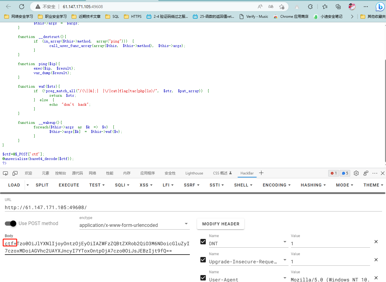Expand the LOAD dropdown arrow

click(28, 185)
